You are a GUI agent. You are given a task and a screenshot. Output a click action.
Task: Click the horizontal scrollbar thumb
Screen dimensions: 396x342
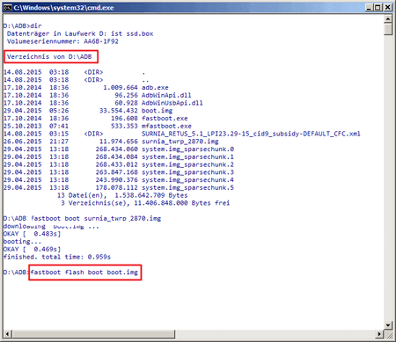94,334
